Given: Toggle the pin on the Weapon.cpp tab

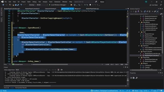Looking at the screenshot, I should click(71, 9).
